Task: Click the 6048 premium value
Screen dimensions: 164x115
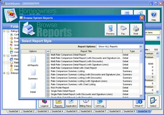Action: (x=151, y=64)
